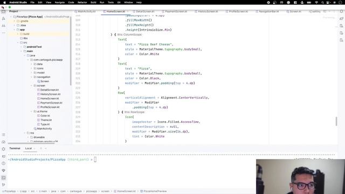This screenshot has height=194, width=345.
Task: Click the MainActivity class icon in tree
Action: 35,129
